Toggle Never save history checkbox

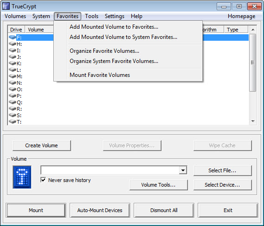[x=43, y=180]
